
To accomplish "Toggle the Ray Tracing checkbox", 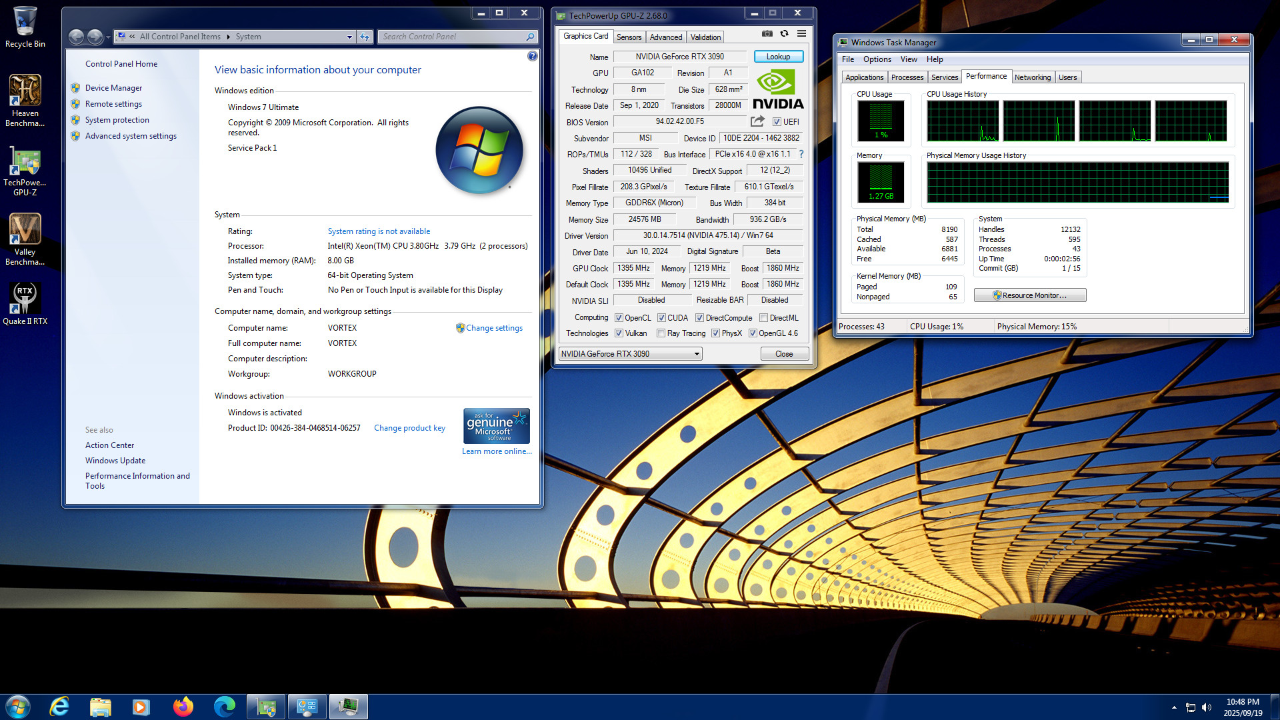I will click(x=661, y=333).
